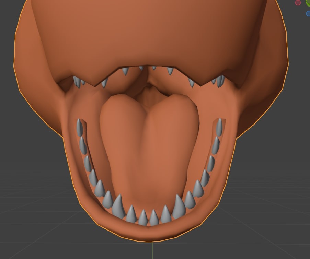Click the green Y axis gizmo circle

(x=308, y=3)
